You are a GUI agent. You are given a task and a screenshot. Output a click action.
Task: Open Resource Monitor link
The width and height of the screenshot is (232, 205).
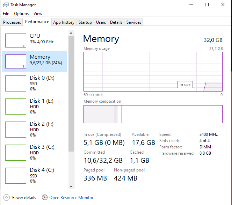(71, 198)
